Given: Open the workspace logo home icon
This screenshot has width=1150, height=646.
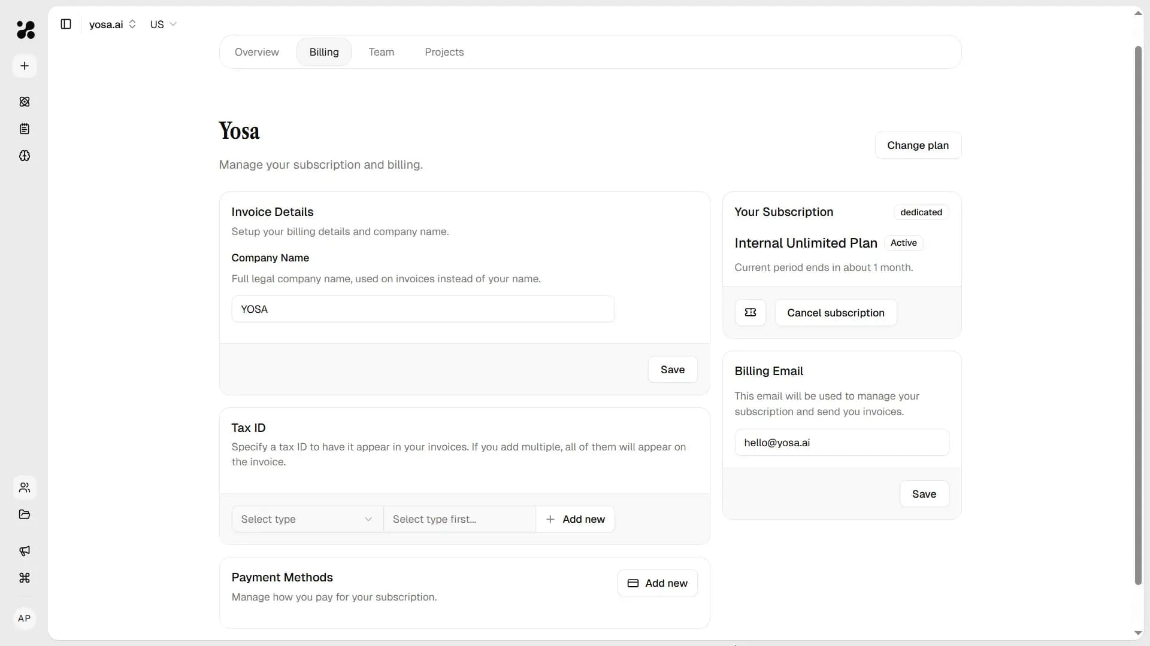Looking at the screenshot, I should point(25,30).
